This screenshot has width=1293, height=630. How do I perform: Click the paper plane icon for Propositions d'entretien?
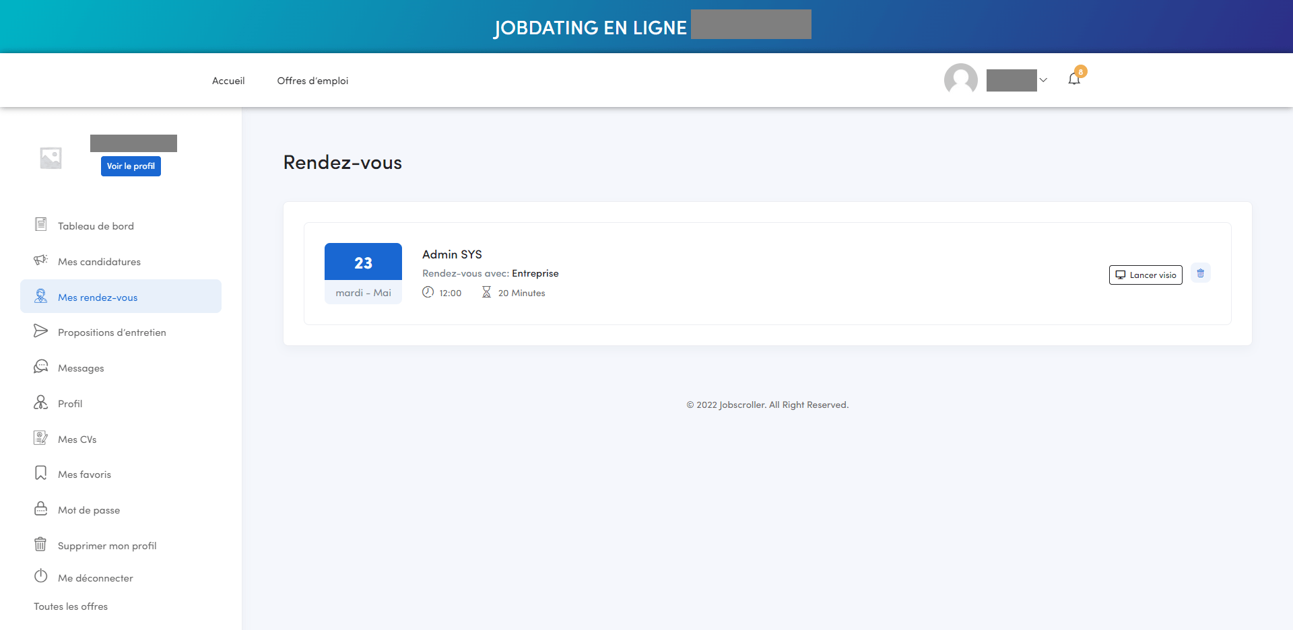(x=40, y=331)
